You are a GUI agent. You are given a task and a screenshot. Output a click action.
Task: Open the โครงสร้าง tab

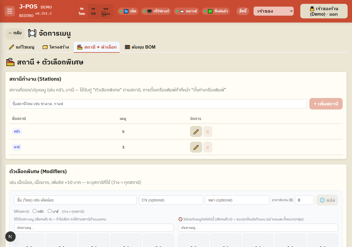point(56,47)
